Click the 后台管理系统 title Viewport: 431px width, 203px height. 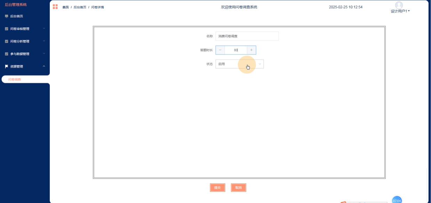(16, 5)
